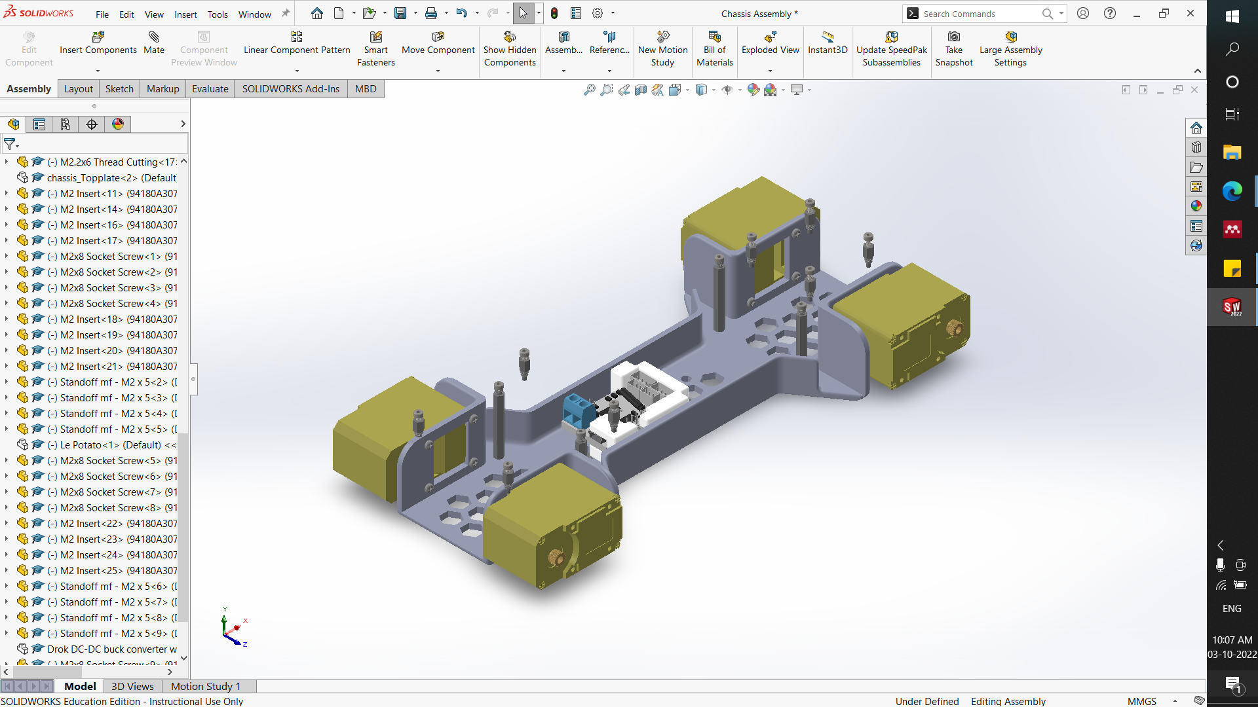The image size is (1258, 707).
Task: Switch to the Motion Study 1 tab
Action: point(205,686)
